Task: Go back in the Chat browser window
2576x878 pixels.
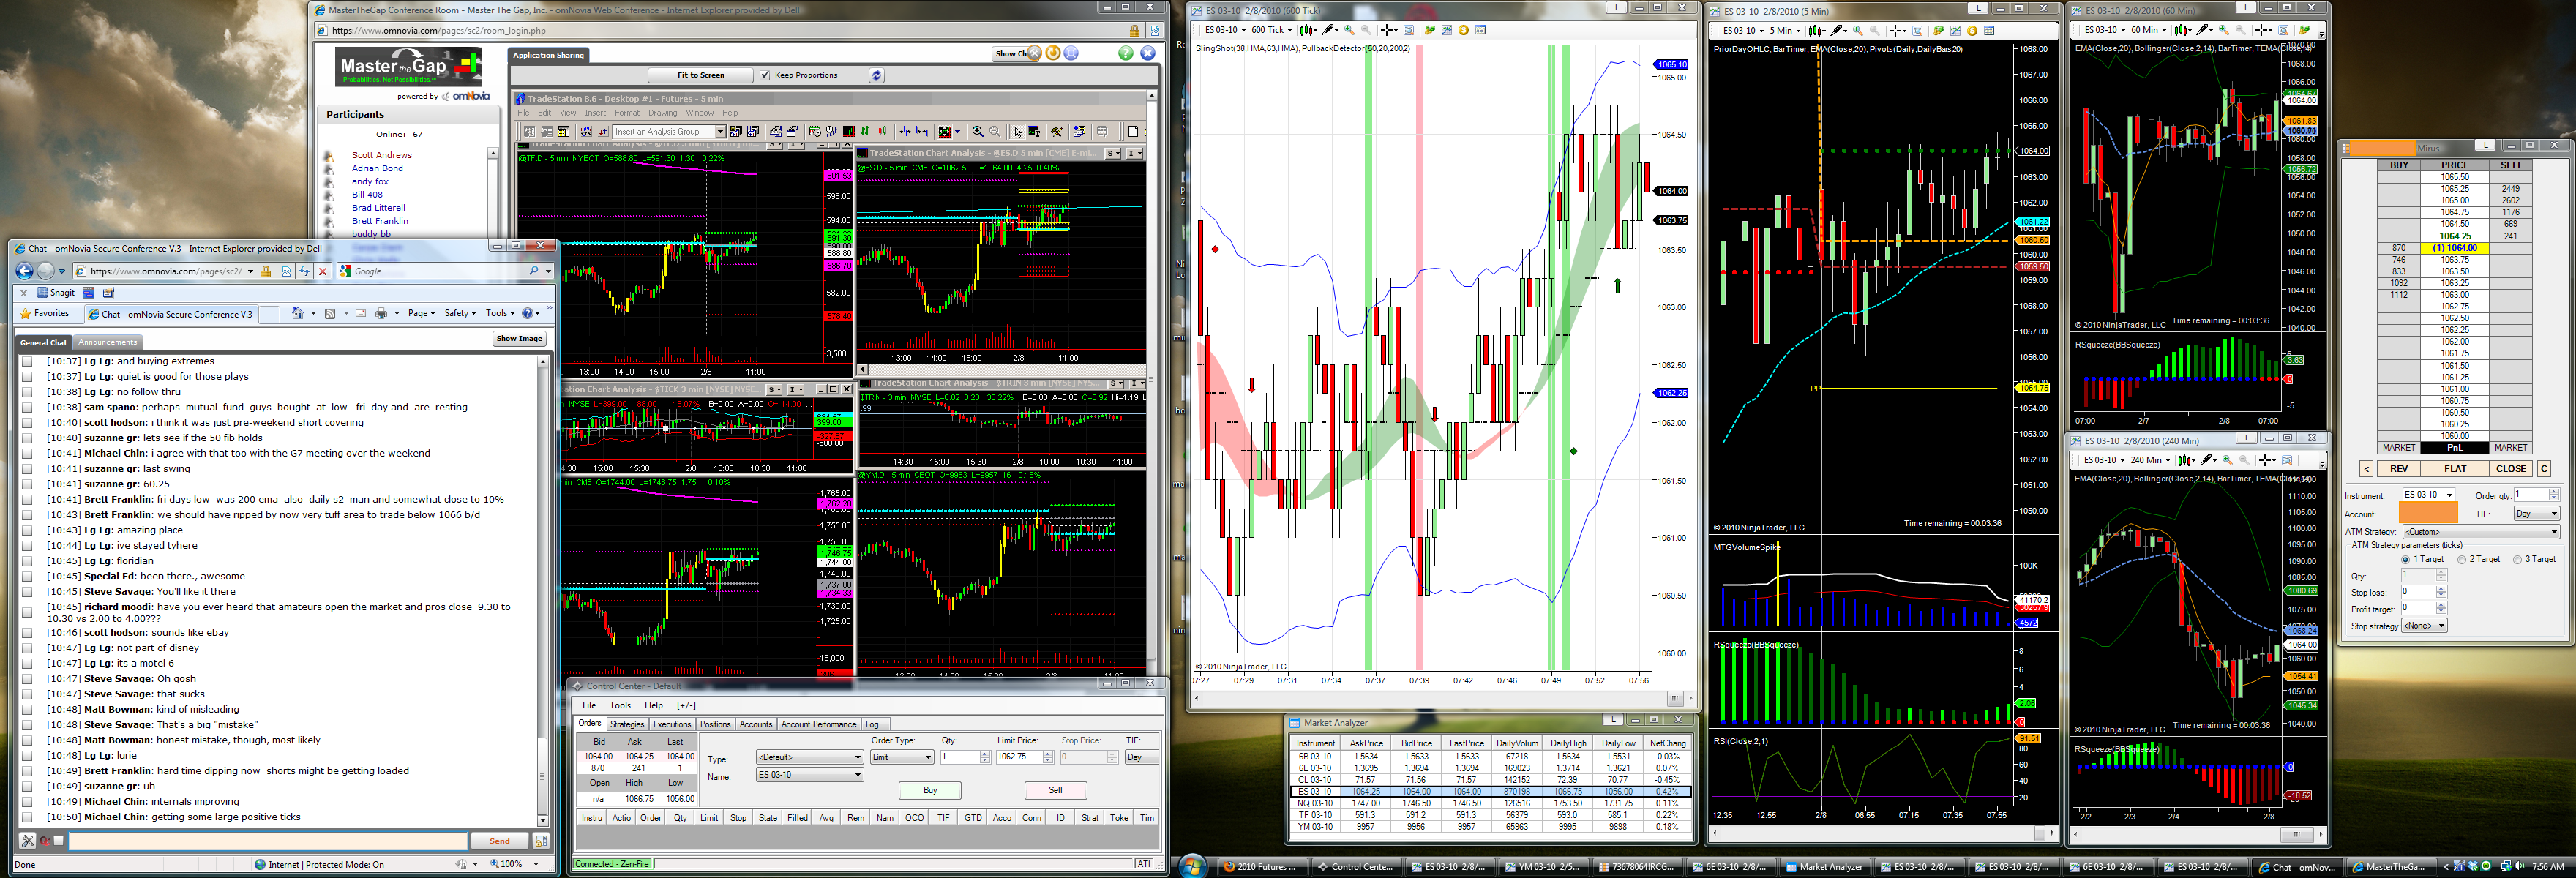Action: (x=25, y=271)
